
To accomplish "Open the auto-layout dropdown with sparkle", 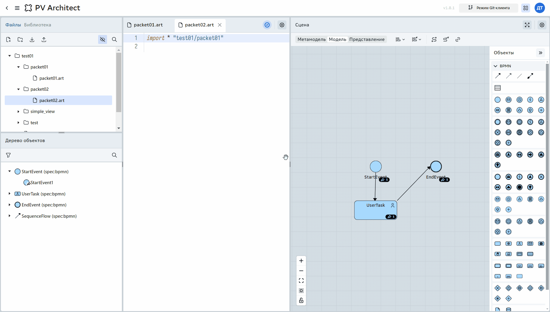I will pos(417,39).
